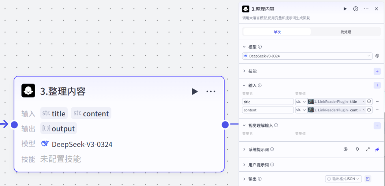The height and width of the screenshot is (186, 385).
Task: Show the info tooltip next to 输入
Action: (x=260, y=85)
